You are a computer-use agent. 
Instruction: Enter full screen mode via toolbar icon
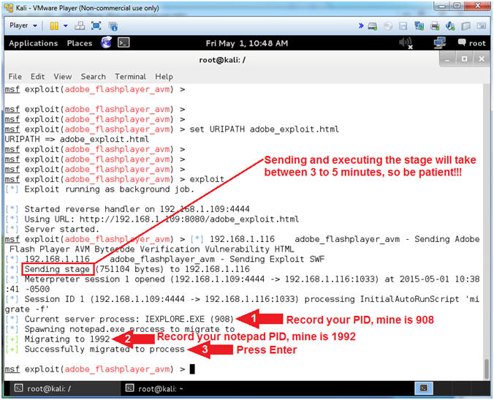(x=96, y=26)
